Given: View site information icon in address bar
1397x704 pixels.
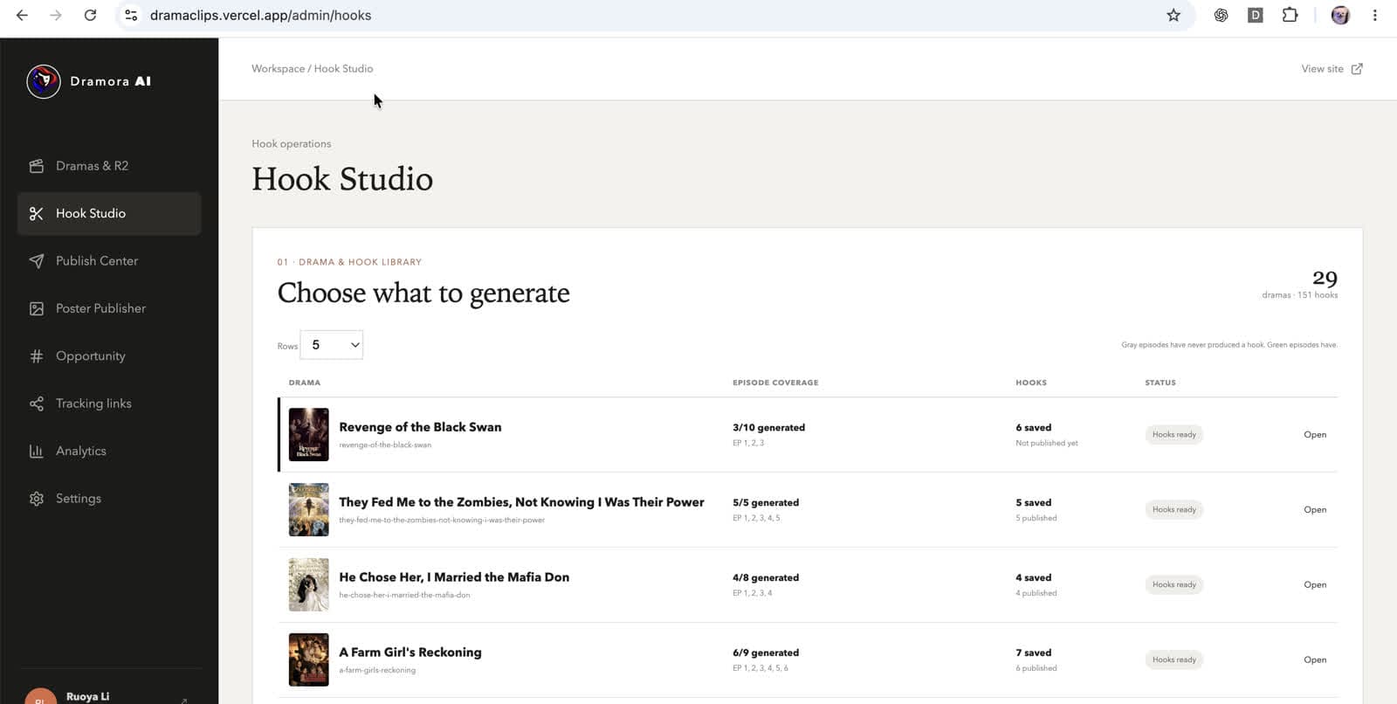Looking at the screenshot, I should 131,15.
